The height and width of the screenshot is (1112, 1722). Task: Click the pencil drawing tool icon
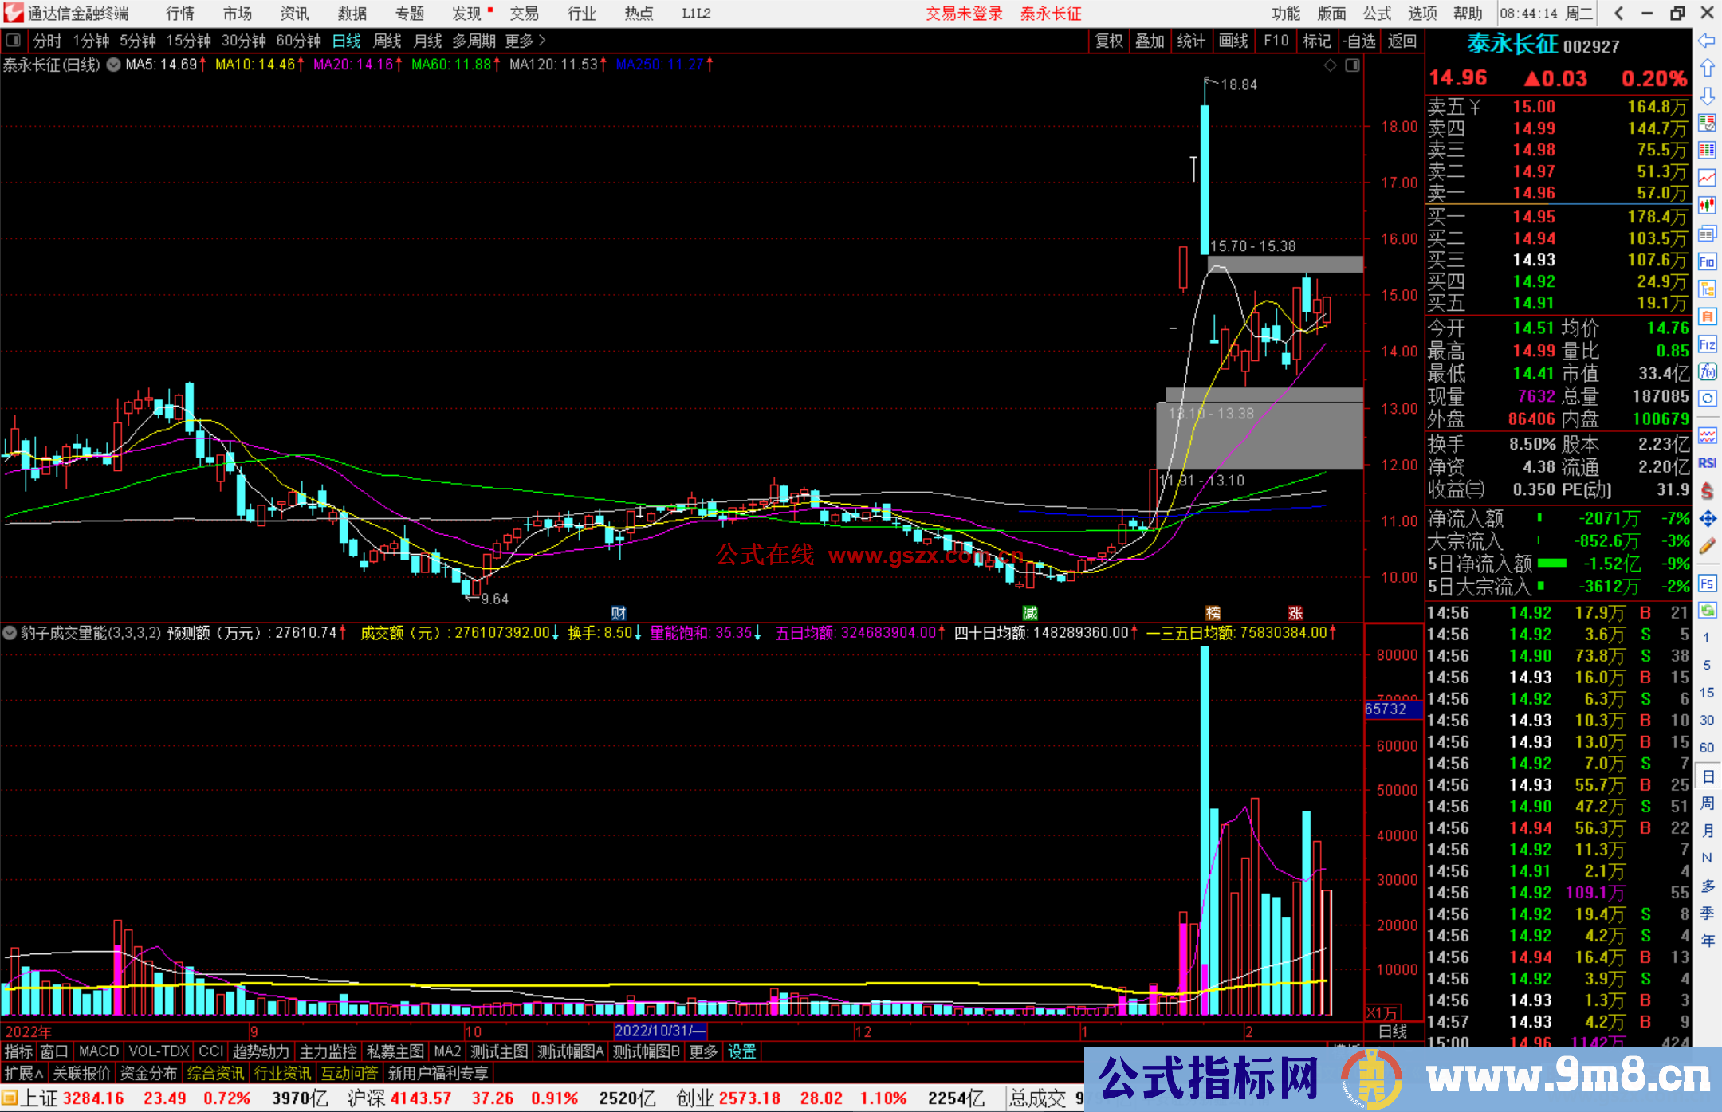[x=1707, y=546]
